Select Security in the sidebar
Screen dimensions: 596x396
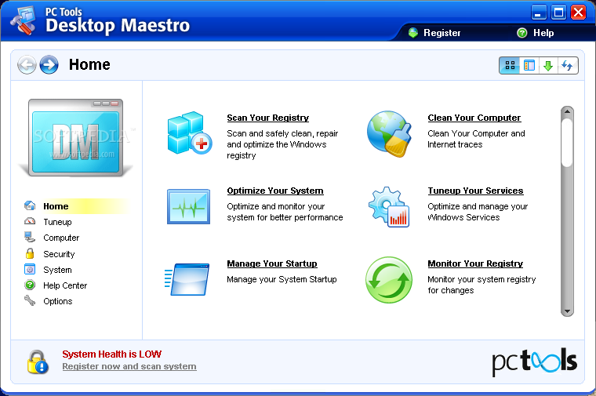click(x=59, y=254)
